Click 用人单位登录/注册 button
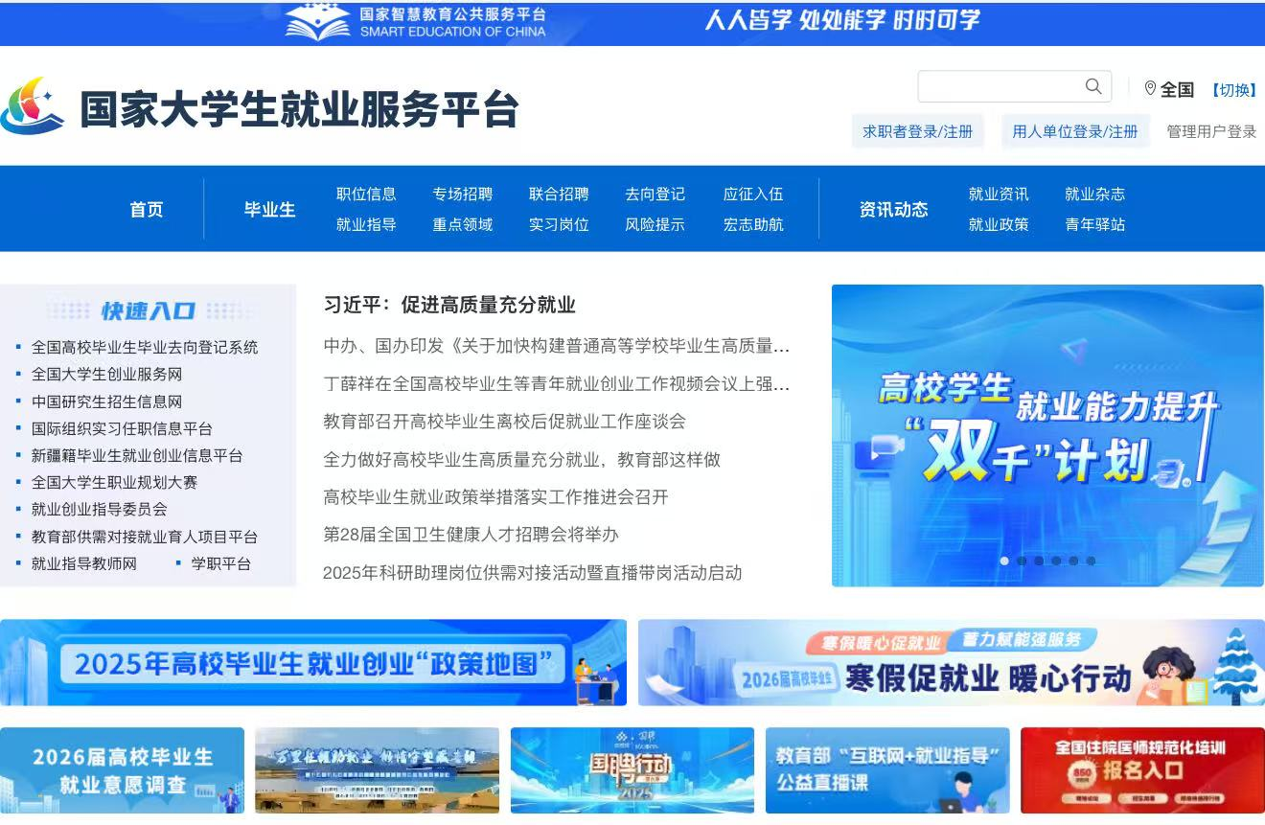The height and width of the screenshot is (825, 1265). 1075,131
